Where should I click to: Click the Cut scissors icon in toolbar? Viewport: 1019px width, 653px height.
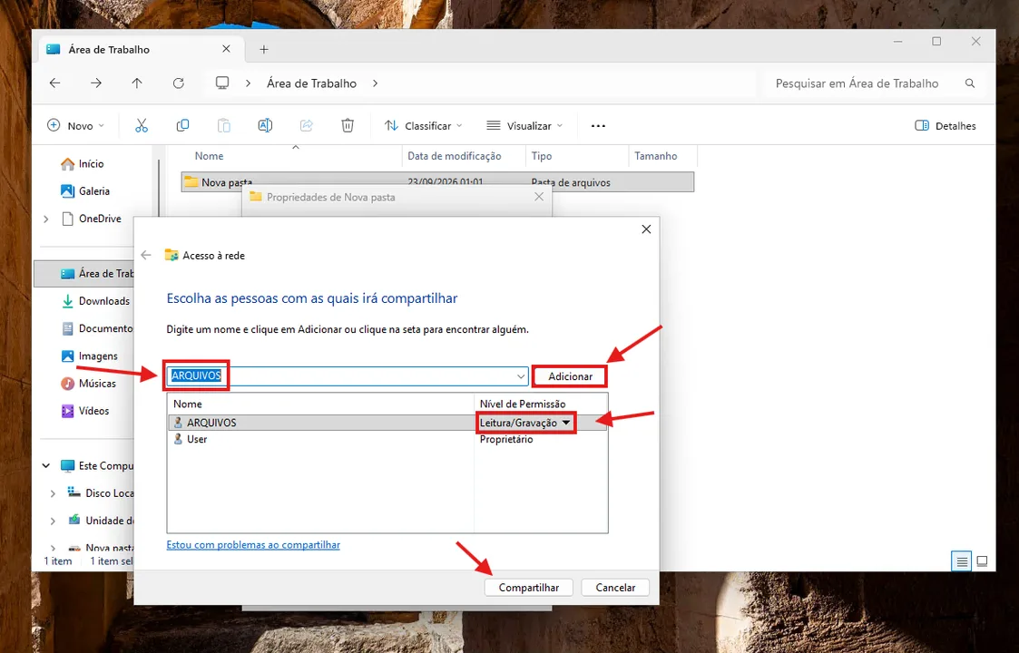point(142,125)
